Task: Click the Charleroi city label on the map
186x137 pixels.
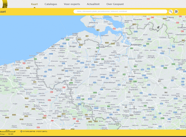Action: (137, 112)
